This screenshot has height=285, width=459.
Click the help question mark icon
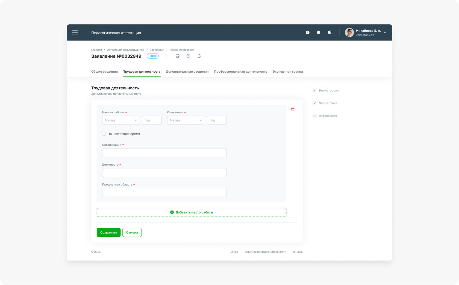(x=308, y=32)
